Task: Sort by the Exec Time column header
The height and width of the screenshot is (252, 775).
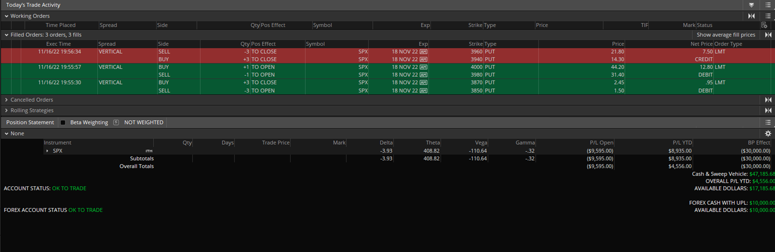Action: pyautogui.click(x=58, y=44)
